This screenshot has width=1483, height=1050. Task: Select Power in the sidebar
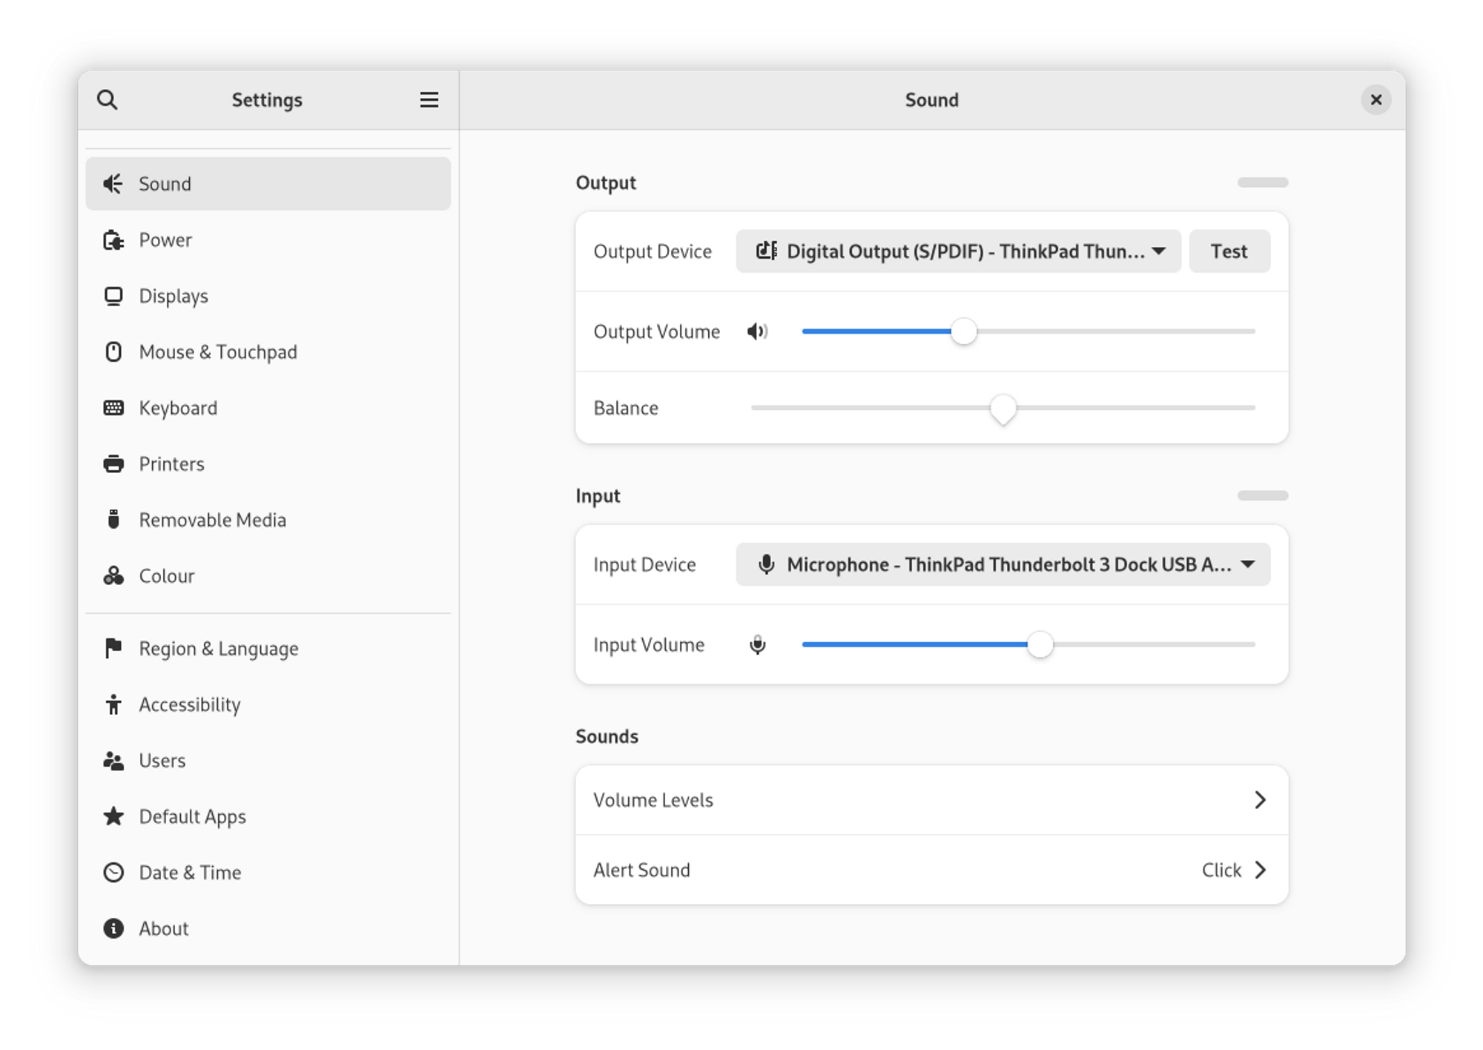(268, 240)
